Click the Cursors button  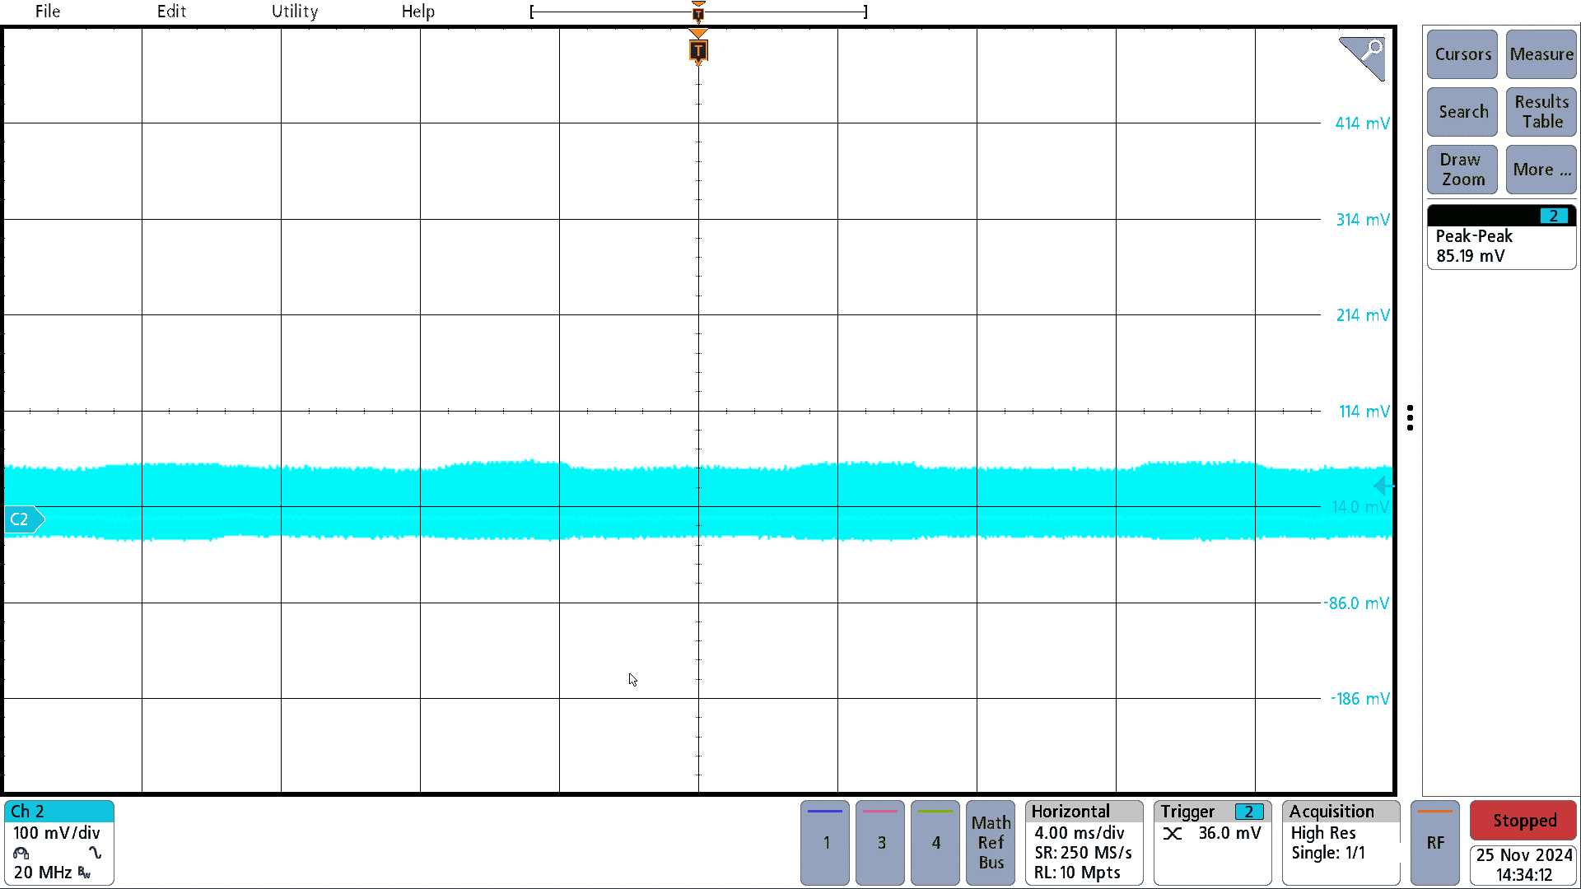(1462, 54)
